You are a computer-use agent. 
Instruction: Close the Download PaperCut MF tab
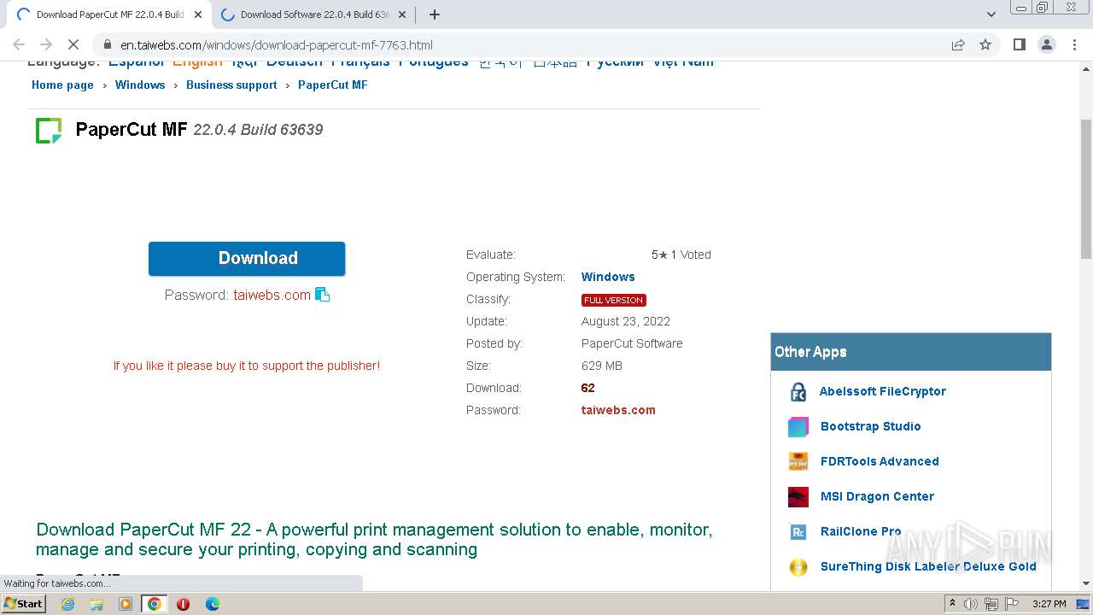[198, 15]
